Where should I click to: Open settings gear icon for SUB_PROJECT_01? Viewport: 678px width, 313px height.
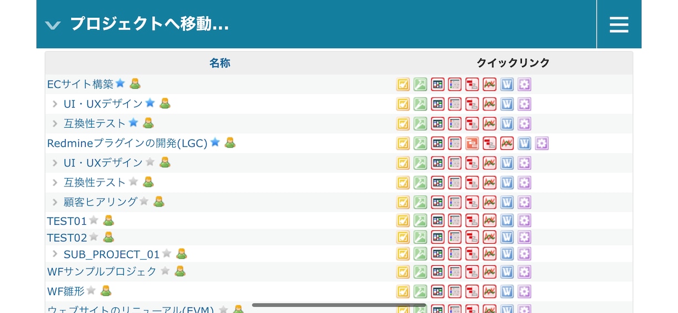(524, 254)
